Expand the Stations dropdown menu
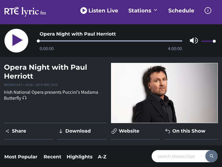 pyautogui.click(x=143, y=11)
